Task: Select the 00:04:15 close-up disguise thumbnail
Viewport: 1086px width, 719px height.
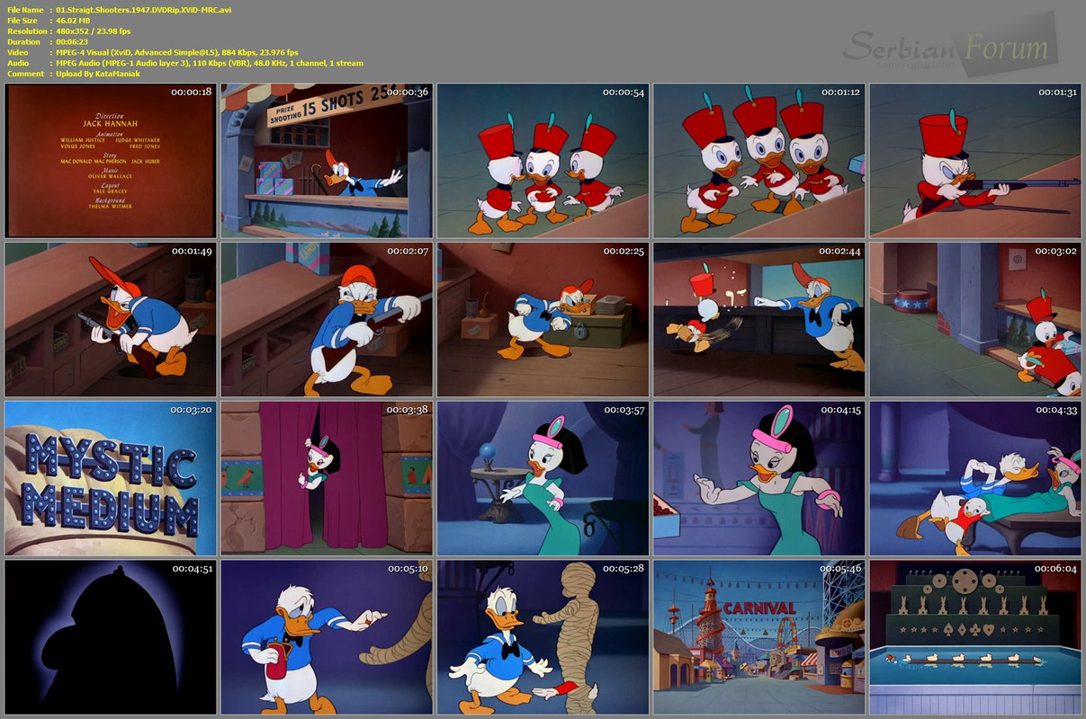Action: pyautogui.click(x=758, y=478)
